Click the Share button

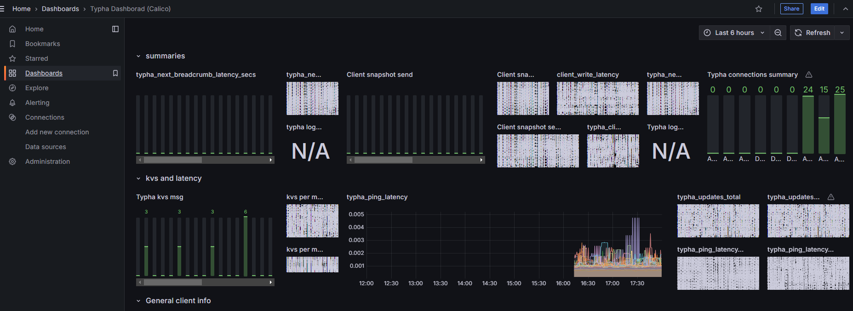tap(791, 9)
